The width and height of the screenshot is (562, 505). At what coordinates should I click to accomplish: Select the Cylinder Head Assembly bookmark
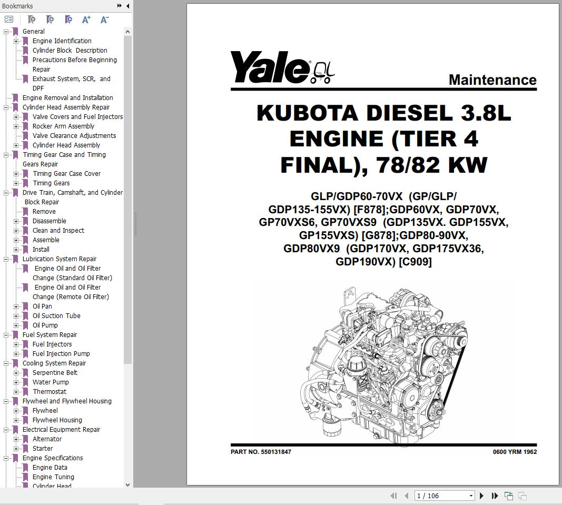coord(66,145)
